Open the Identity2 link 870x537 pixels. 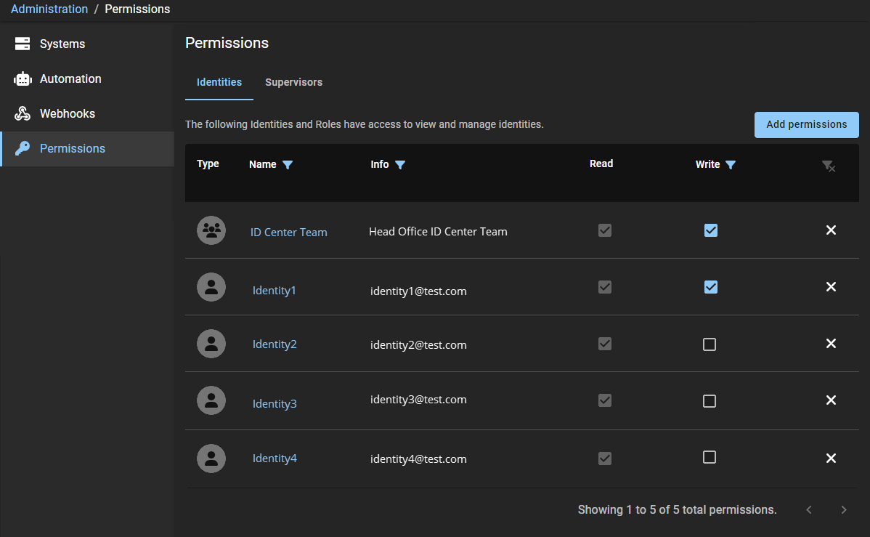[275, 344]
